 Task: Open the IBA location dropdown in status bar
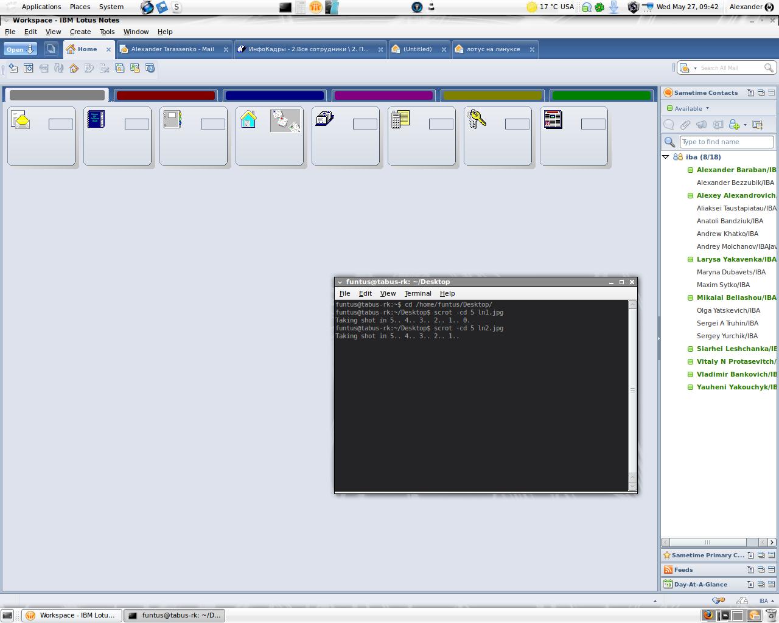point(766,600)
